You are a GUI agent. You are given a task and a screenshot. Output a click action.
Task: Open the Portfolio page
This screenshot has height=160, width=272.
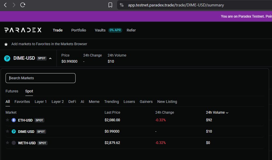tap(79, 30)
